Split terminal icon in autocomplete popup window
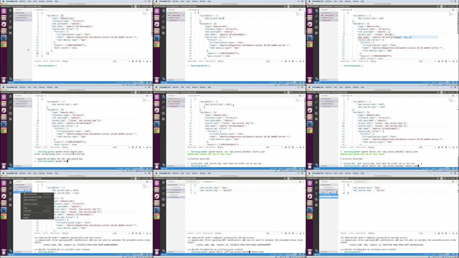459x258 pixels. (442, 61)
